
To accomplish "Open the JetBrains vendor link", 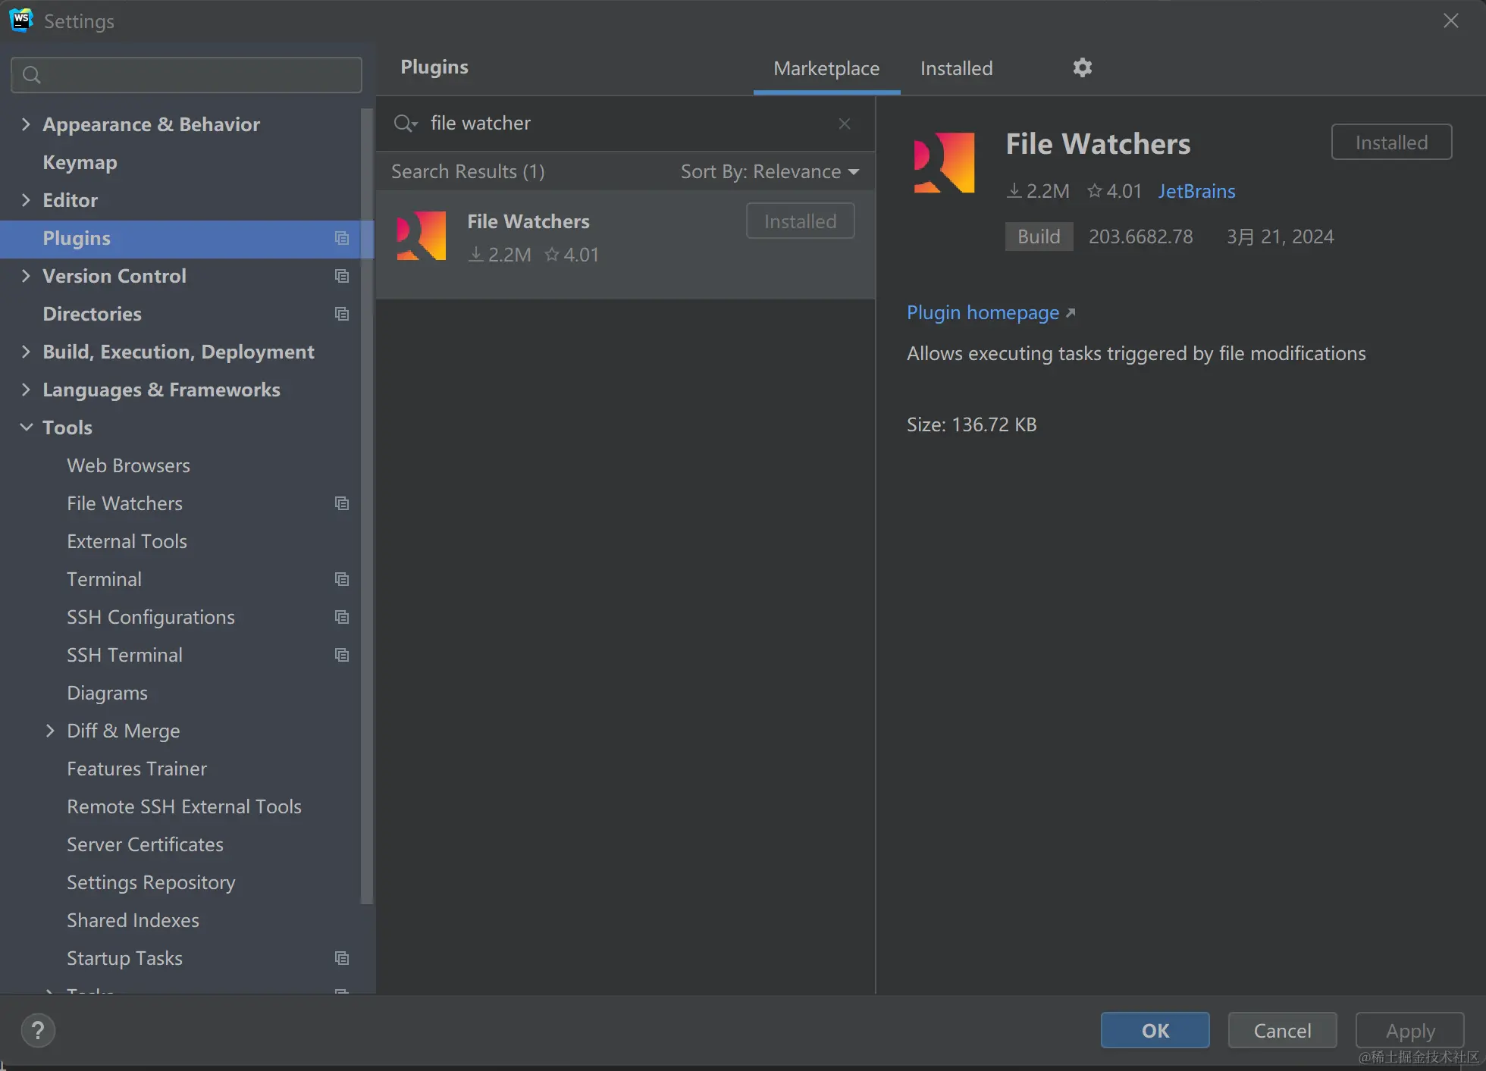I will click(1196, 191).
